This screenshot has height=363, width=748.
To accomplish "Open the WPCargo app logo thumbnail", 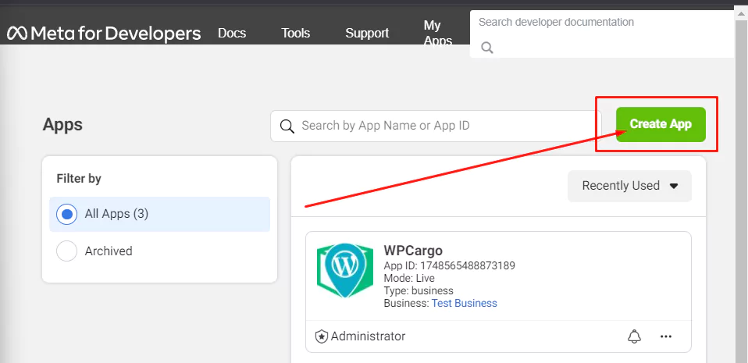I will [x=344, y=270].
